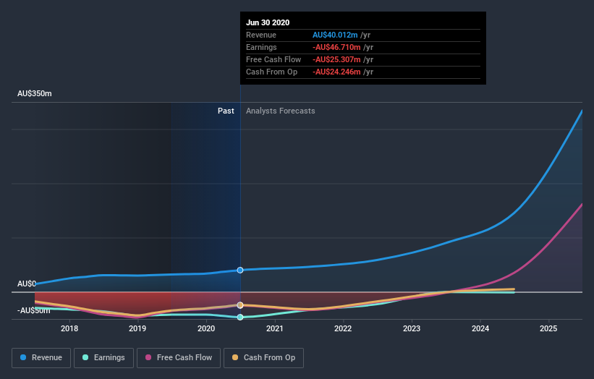
Task: Toggle the Revenue legend button
Action: point(41,358)
